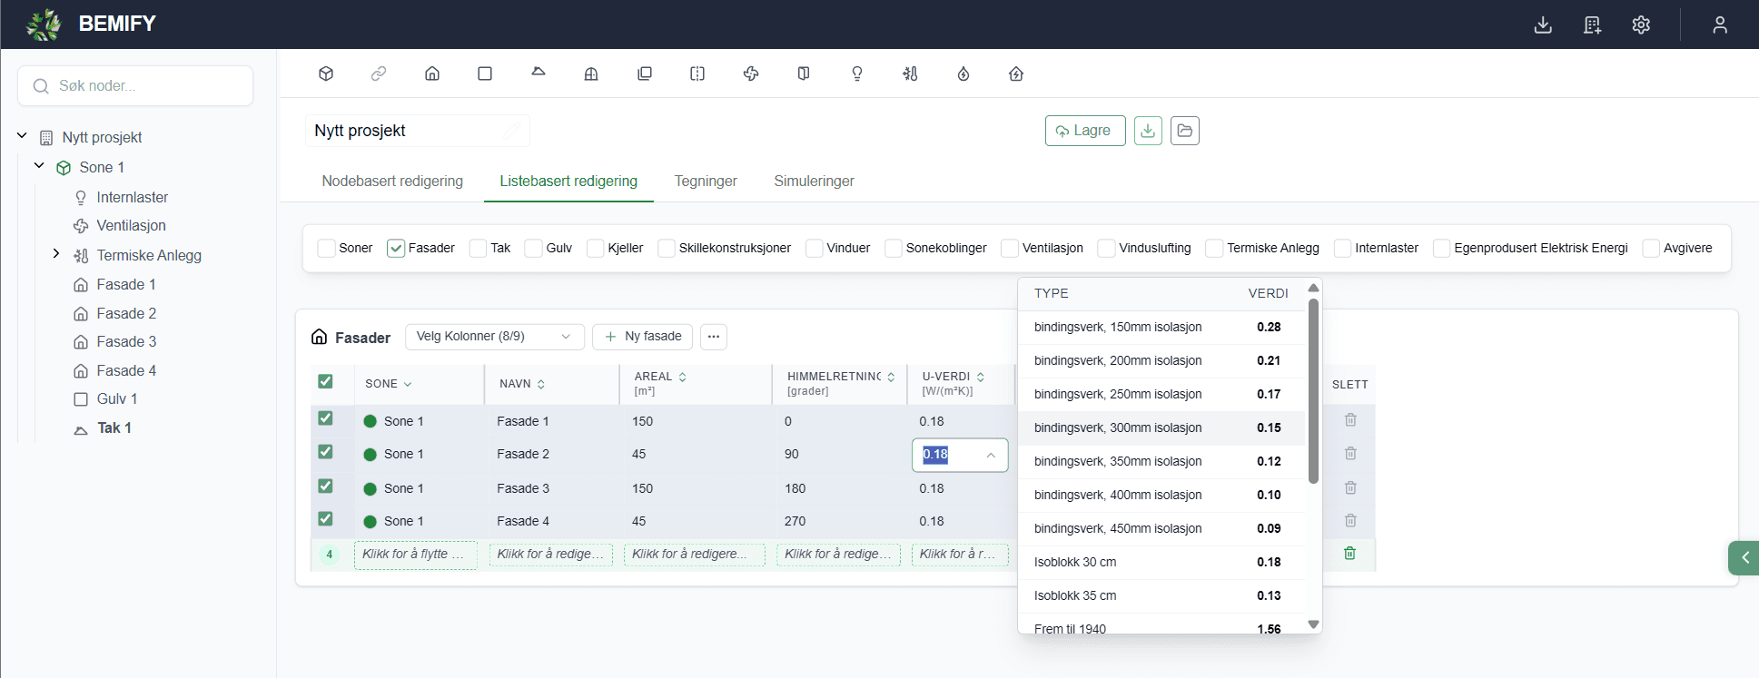The width and height of the screenshot is (1759, 678).
Task: Click the thermometer snowflake thermal systems icon
Action: pos(910,74)
